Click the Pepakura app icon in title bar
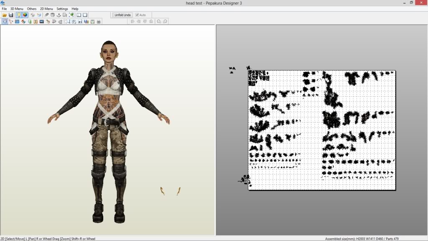The height and width of the screenshot is (241, 428). tap(3, 3)
